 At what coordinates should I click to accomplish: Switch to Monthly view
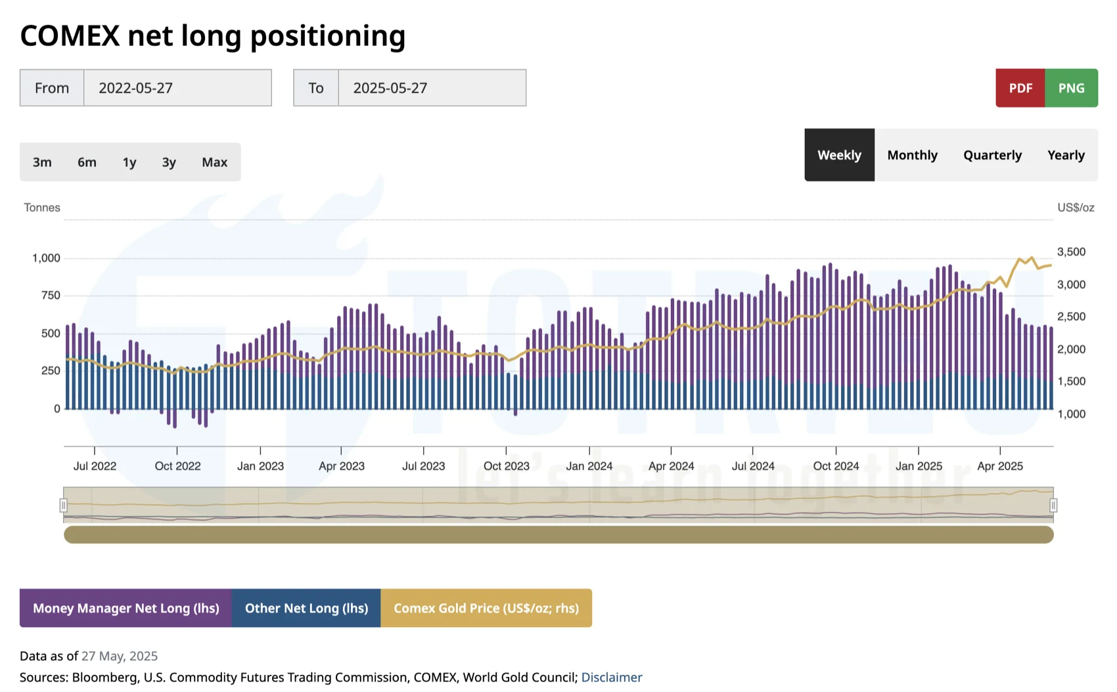[912, 155]
